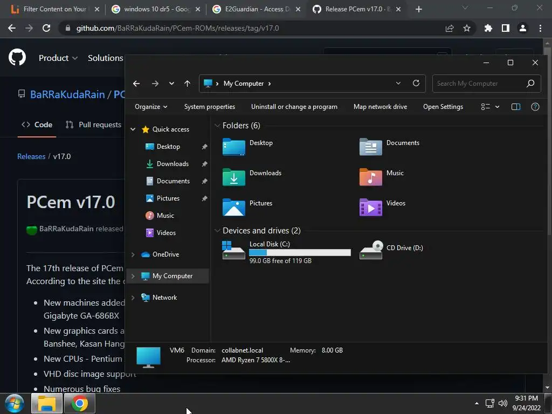
Task: Toggle the preview pane
Action: 516,107
